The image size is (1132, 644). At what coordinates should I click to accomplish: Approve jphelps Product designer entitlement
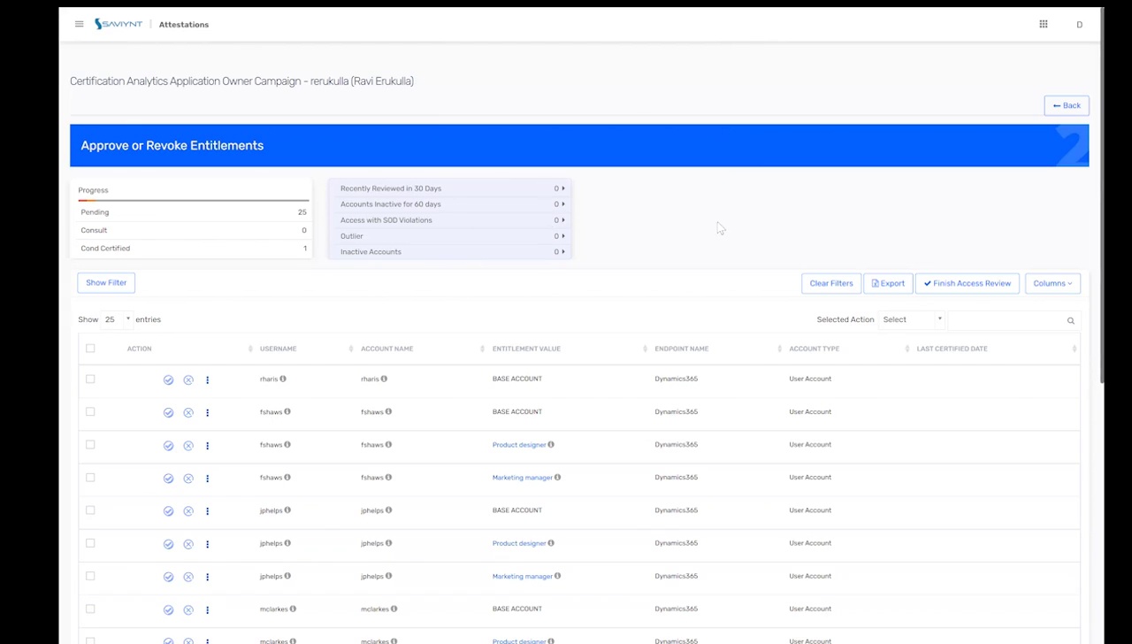[x=168, y=543]
